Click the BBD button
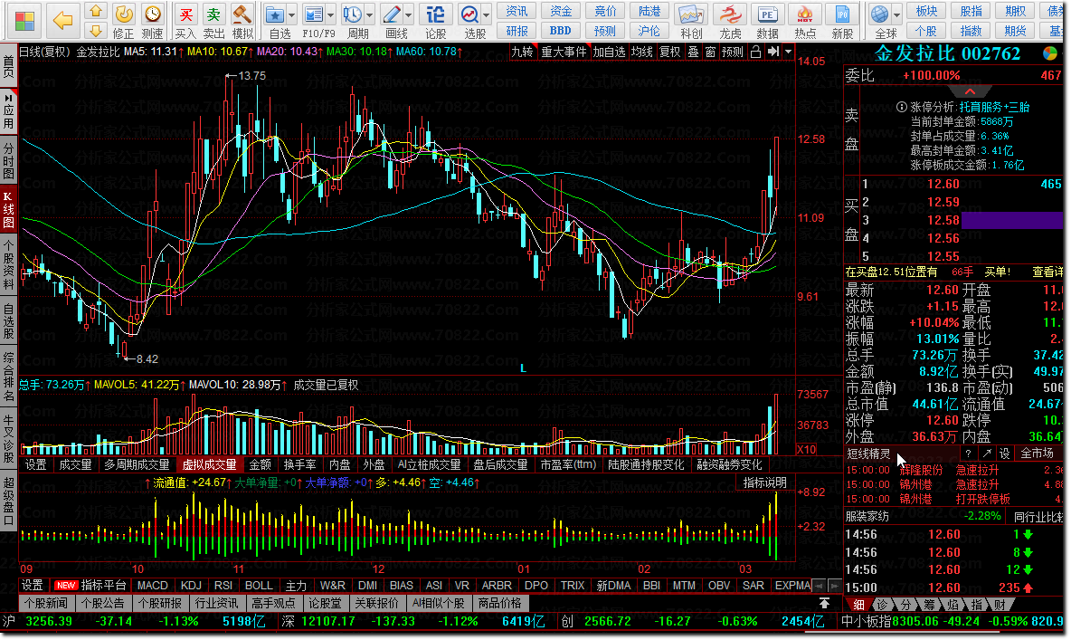Image resolution: width=1071 pixels, height=640 pixels. pyautogui.click(x=560, y=31)
